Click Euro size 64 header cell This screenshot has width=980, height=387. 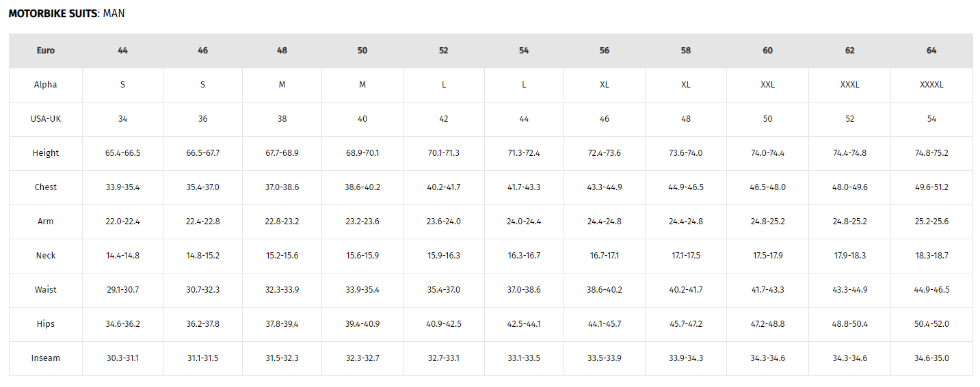coord(931,51)
